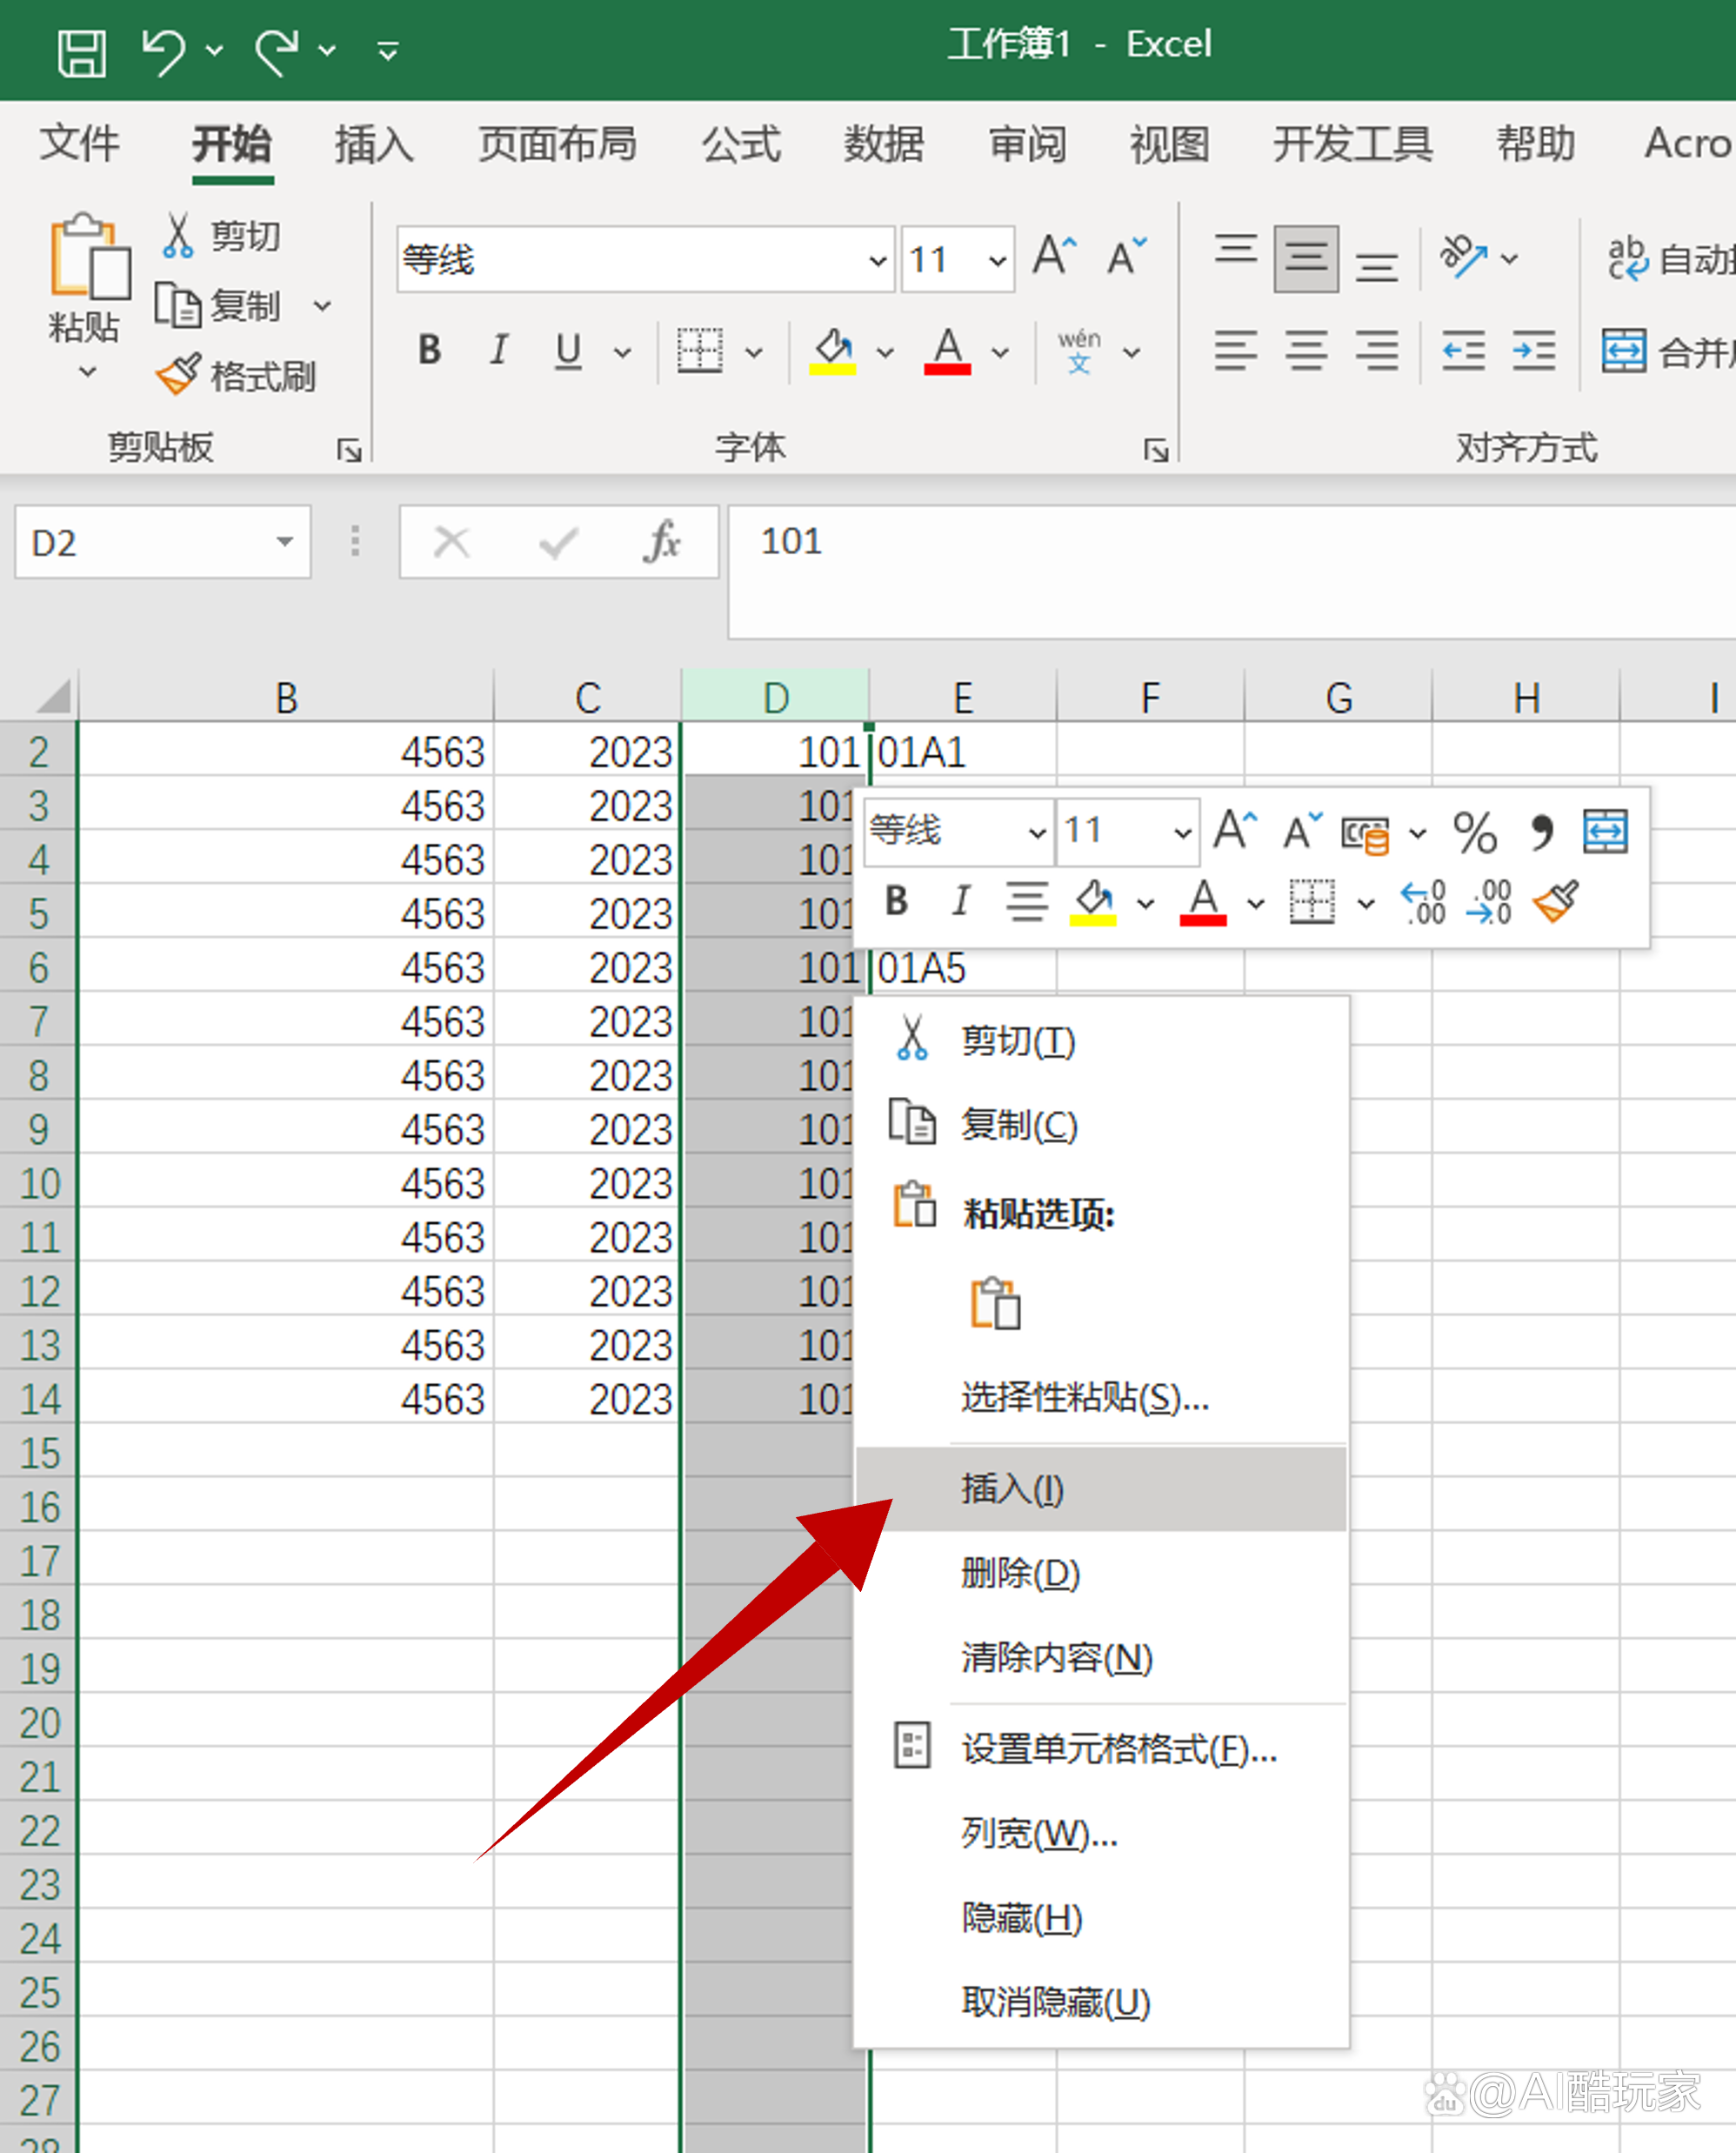Toggle ribbon Underline formatting
1736x2153 pixels.
click(568, 351)
